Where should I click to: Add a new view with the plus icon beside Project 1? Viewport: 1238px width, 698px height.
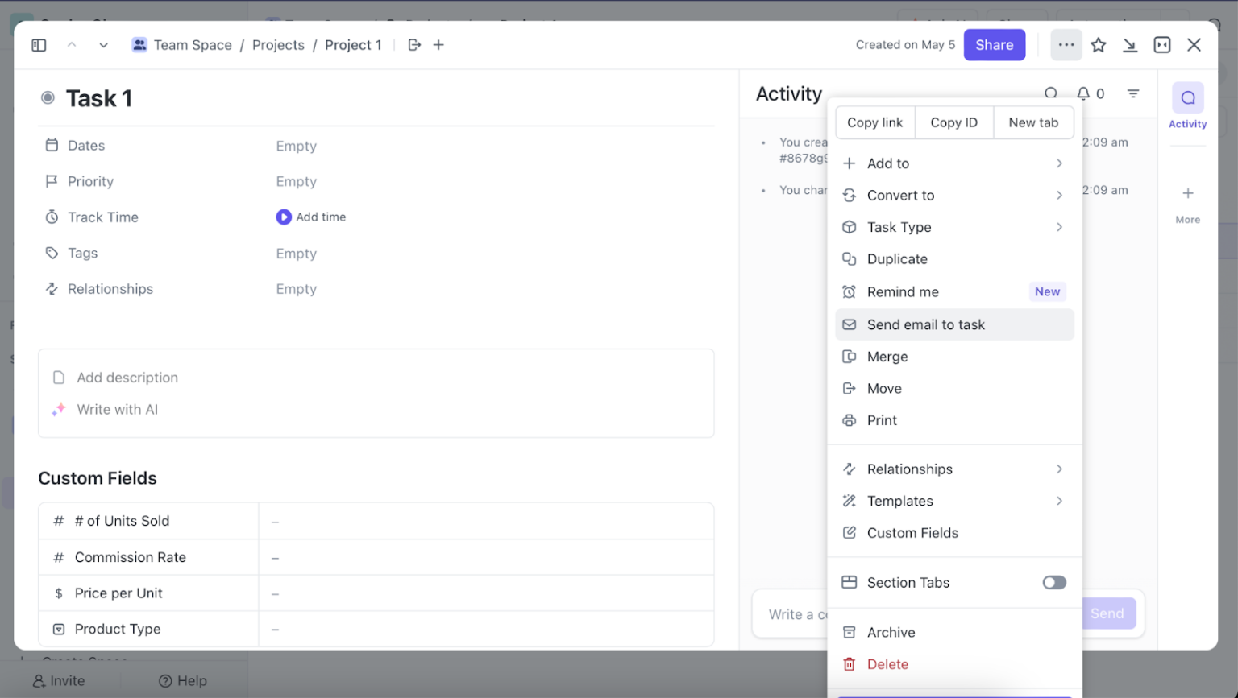pos(439,44)
